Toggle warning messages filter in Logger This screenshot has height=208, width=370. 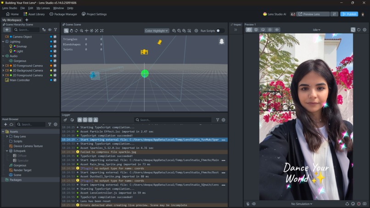tap(95, 120)
